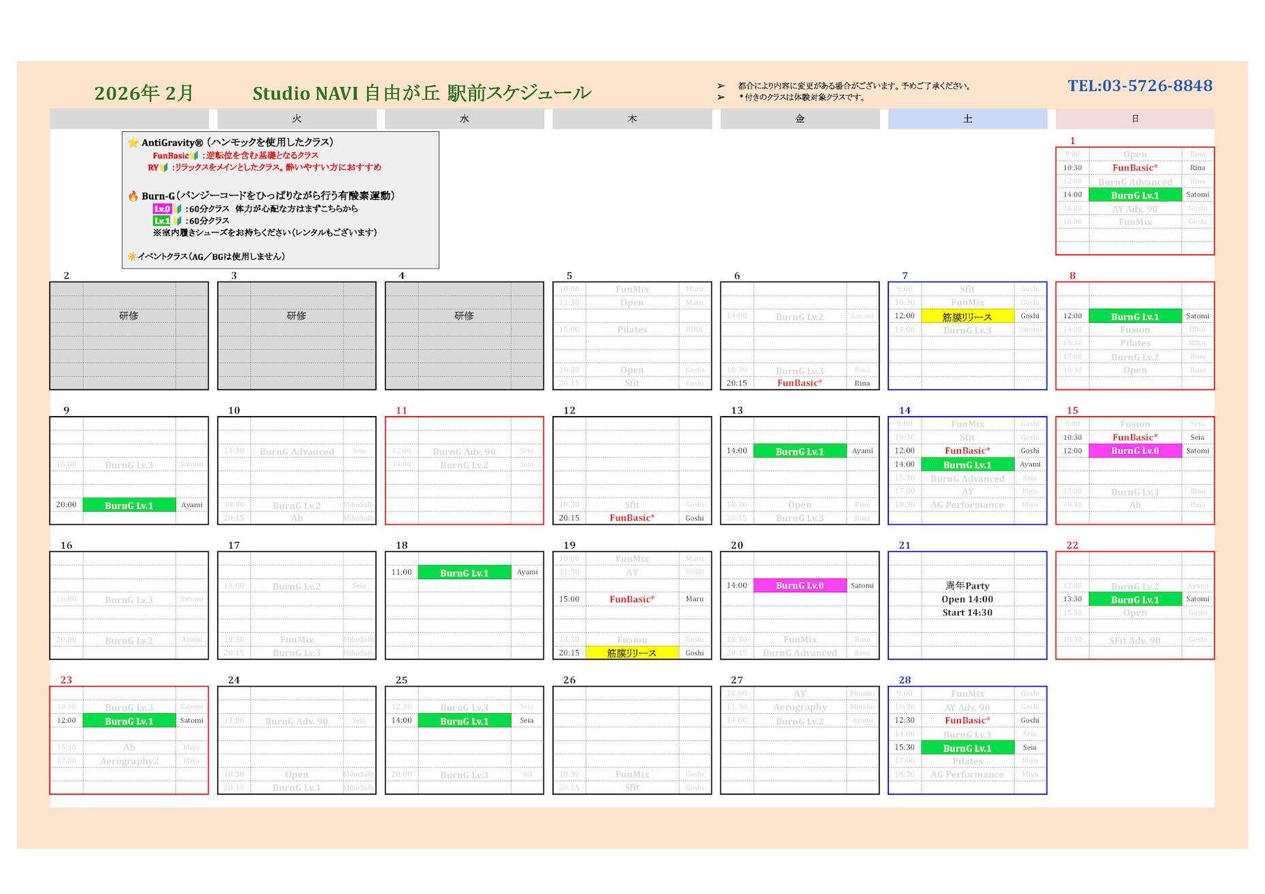The height and width of the screenshot is (894, 1265).
Task: Click the magenta Lv.0 badge in legend
Action: click(162, 209)
